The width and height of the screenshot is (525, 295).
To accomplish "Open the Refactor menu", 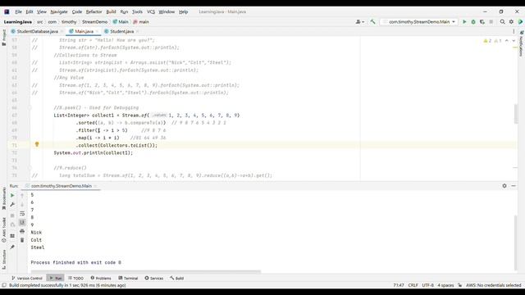I will 94,11.
